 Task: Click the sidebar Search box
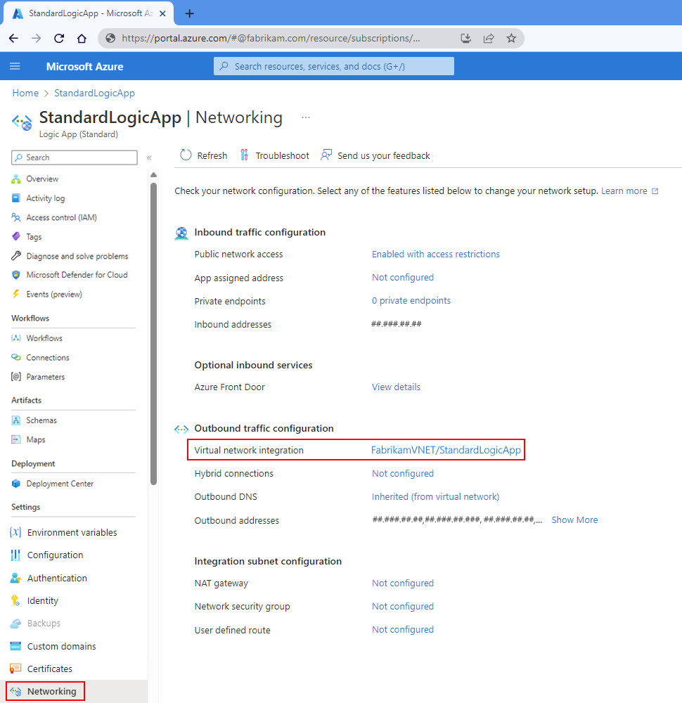coord(74,157)
